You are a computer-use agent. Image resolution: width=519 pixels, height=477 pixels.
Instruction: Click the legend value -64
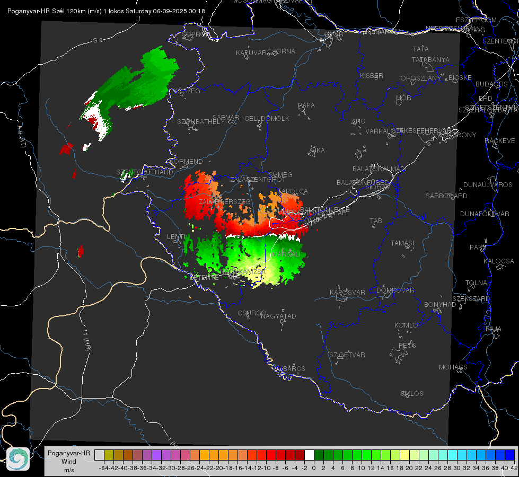(103, 468)
